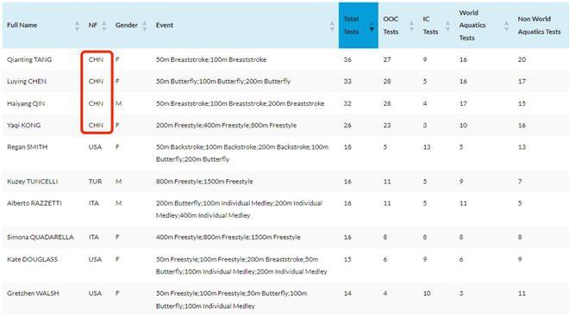
Task: Click Kate DOUGLASS total tests 15
Action: 347,259
